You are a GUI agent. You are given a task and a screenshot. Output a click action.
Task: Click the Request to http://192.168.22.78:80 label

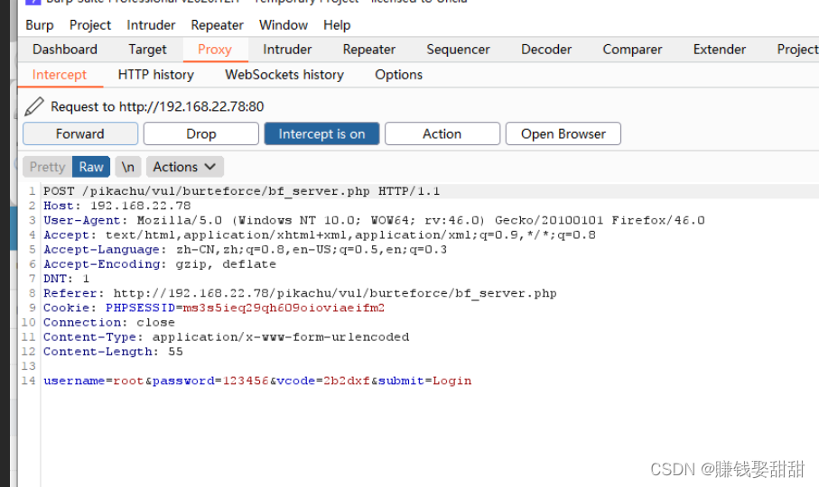[157, 107]
